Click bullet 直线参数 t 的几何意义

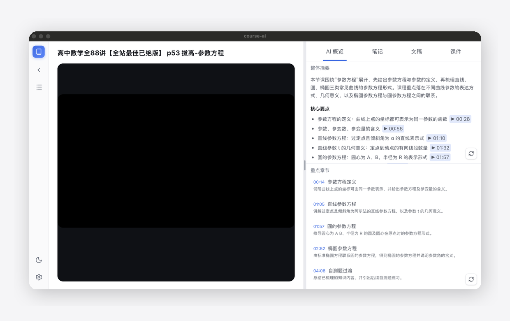(x=373, y=148)
